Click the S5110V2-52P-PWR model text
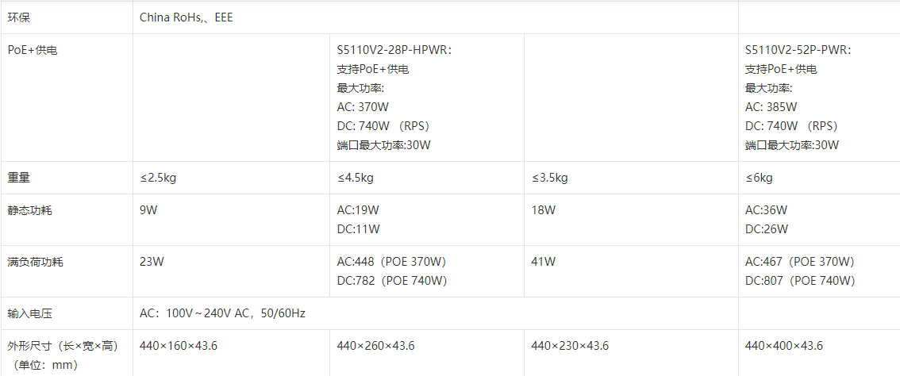This screenshot has width=900, height=376. click(798, 50)
